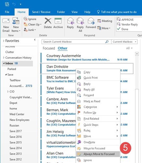Choose Ignore at context menu bottom

[x=98, y=160]
